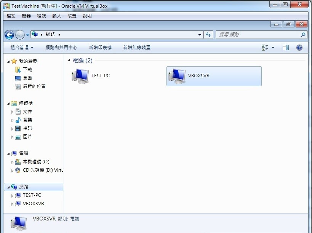Collapse the 網路 tree node

(8, 187)
